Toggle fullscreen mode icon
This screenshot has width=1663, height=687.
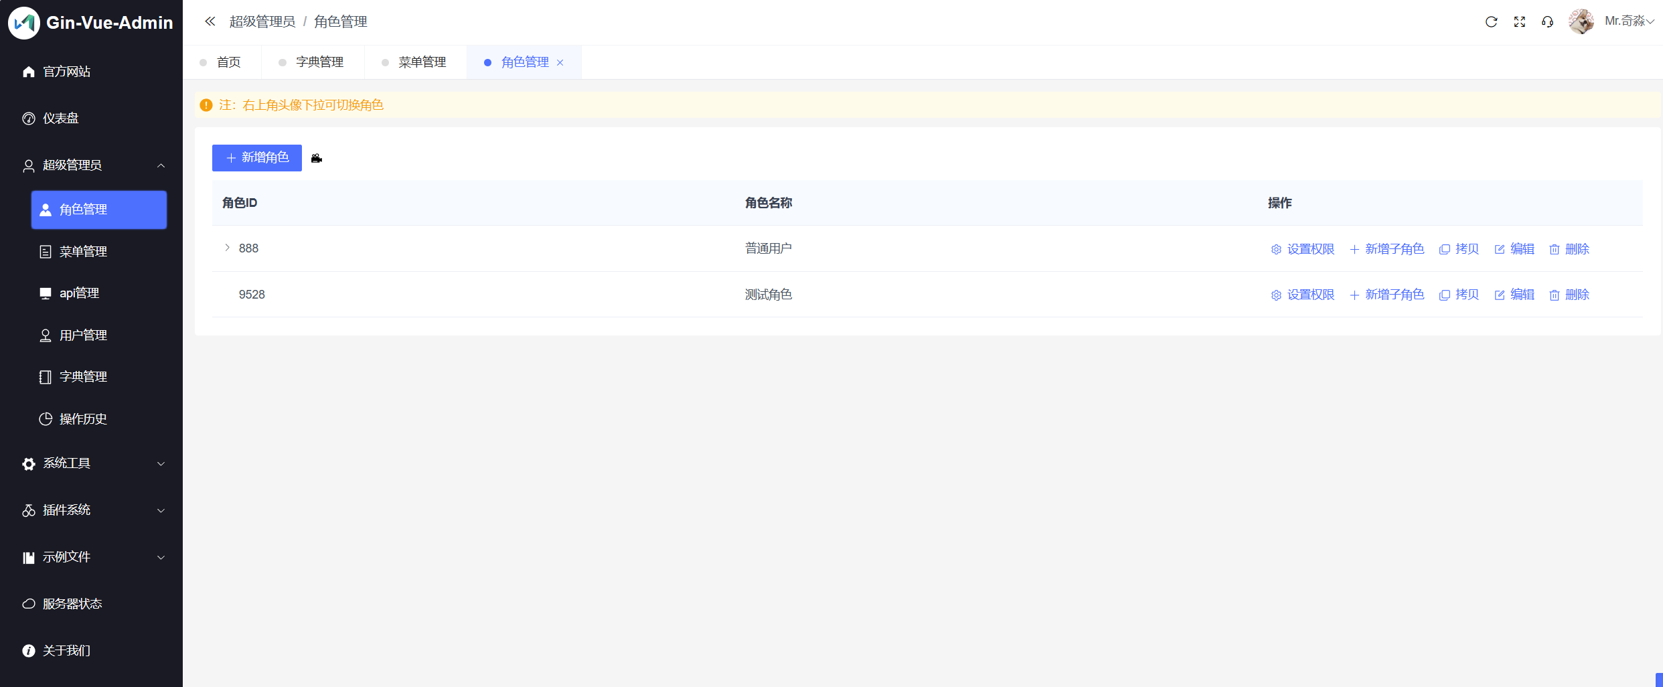[x=1519, y=22]
